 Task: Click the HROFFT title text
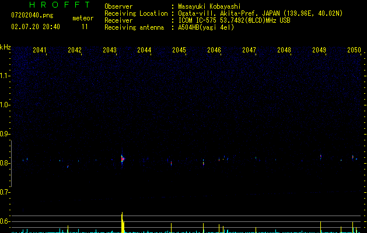(60, 5)
